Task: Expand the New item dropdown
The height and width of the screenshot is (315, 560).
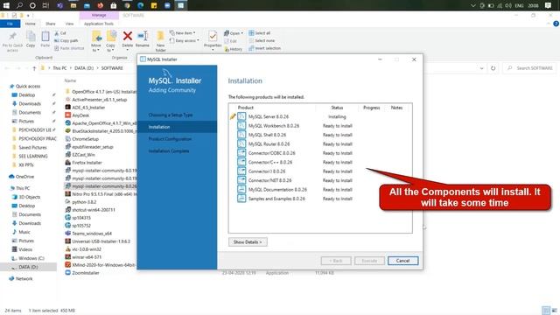Action: pos(183,33)
